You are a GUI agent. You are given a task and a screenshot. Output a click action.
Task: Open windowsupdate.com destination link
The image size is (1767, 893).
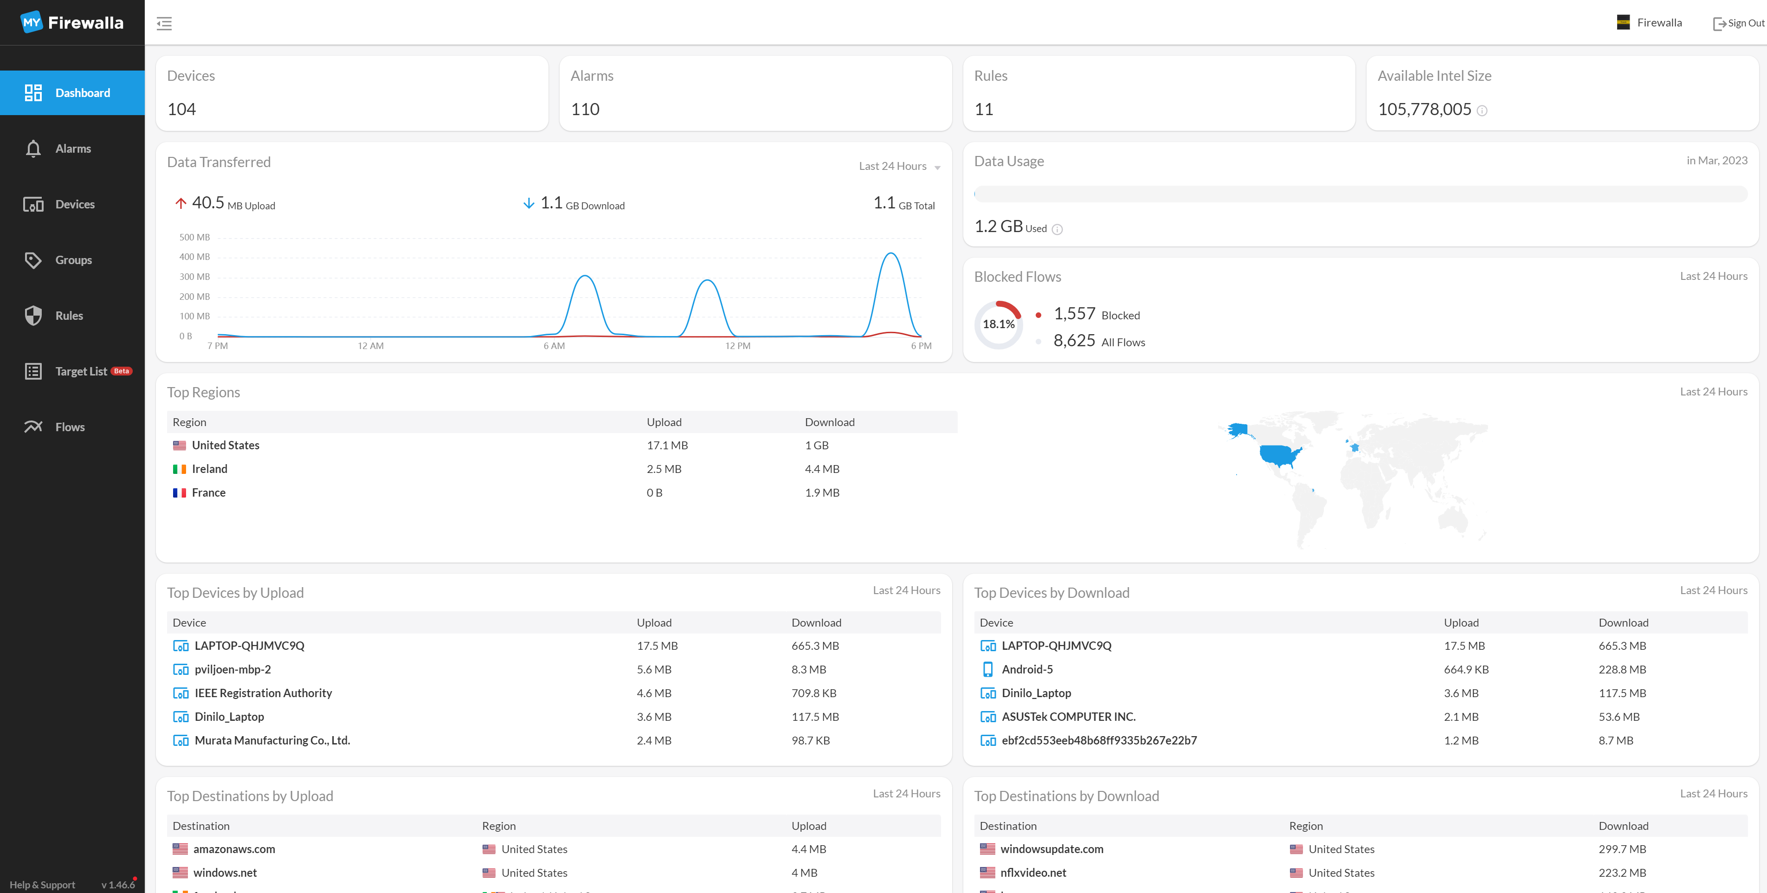[x=1051, y=849]
